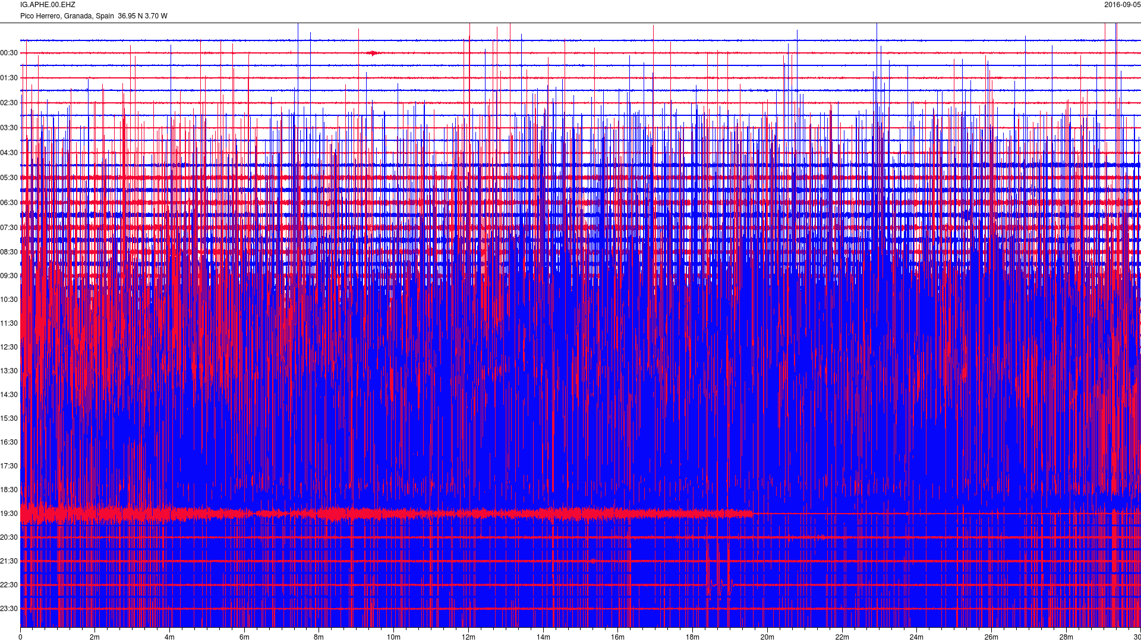Click the 14m axis tick label

point(543,637)
